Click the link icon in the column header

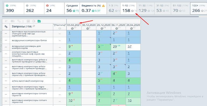coord(6,26)
